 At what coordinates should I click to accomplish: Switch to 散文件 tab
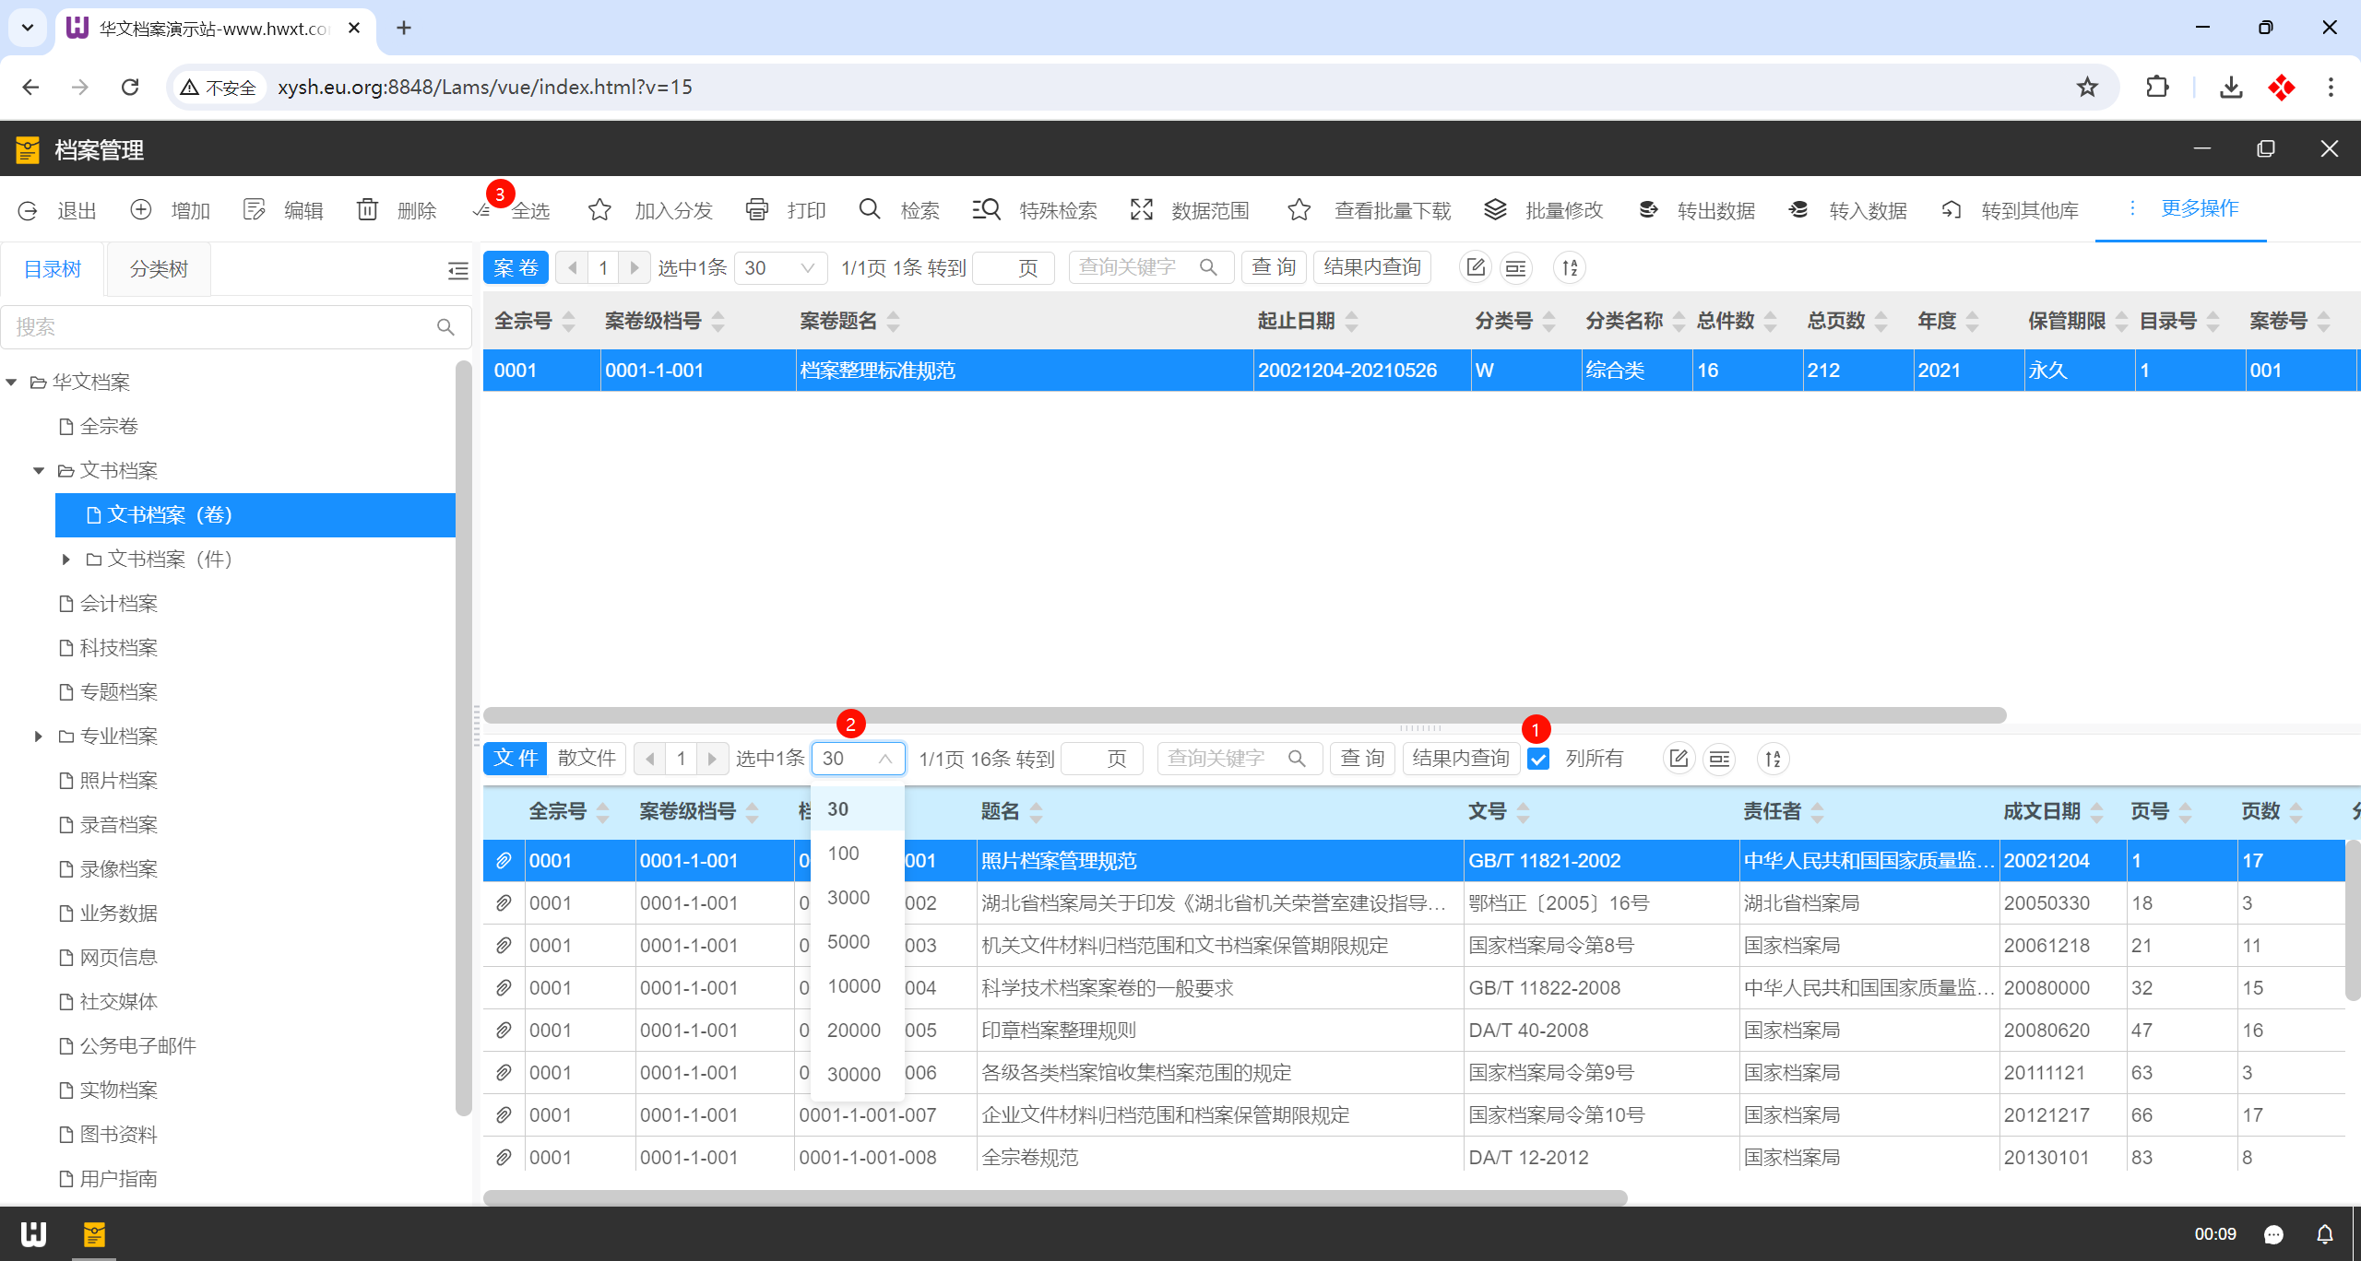[587, 759]
